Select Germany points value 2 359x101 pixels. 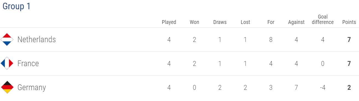click(x=349, y=88)
